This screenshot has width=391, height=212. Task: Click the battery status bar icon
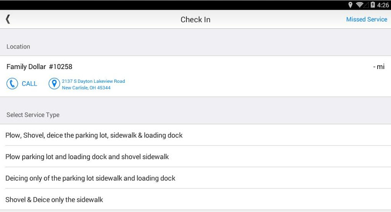(373, 5)
